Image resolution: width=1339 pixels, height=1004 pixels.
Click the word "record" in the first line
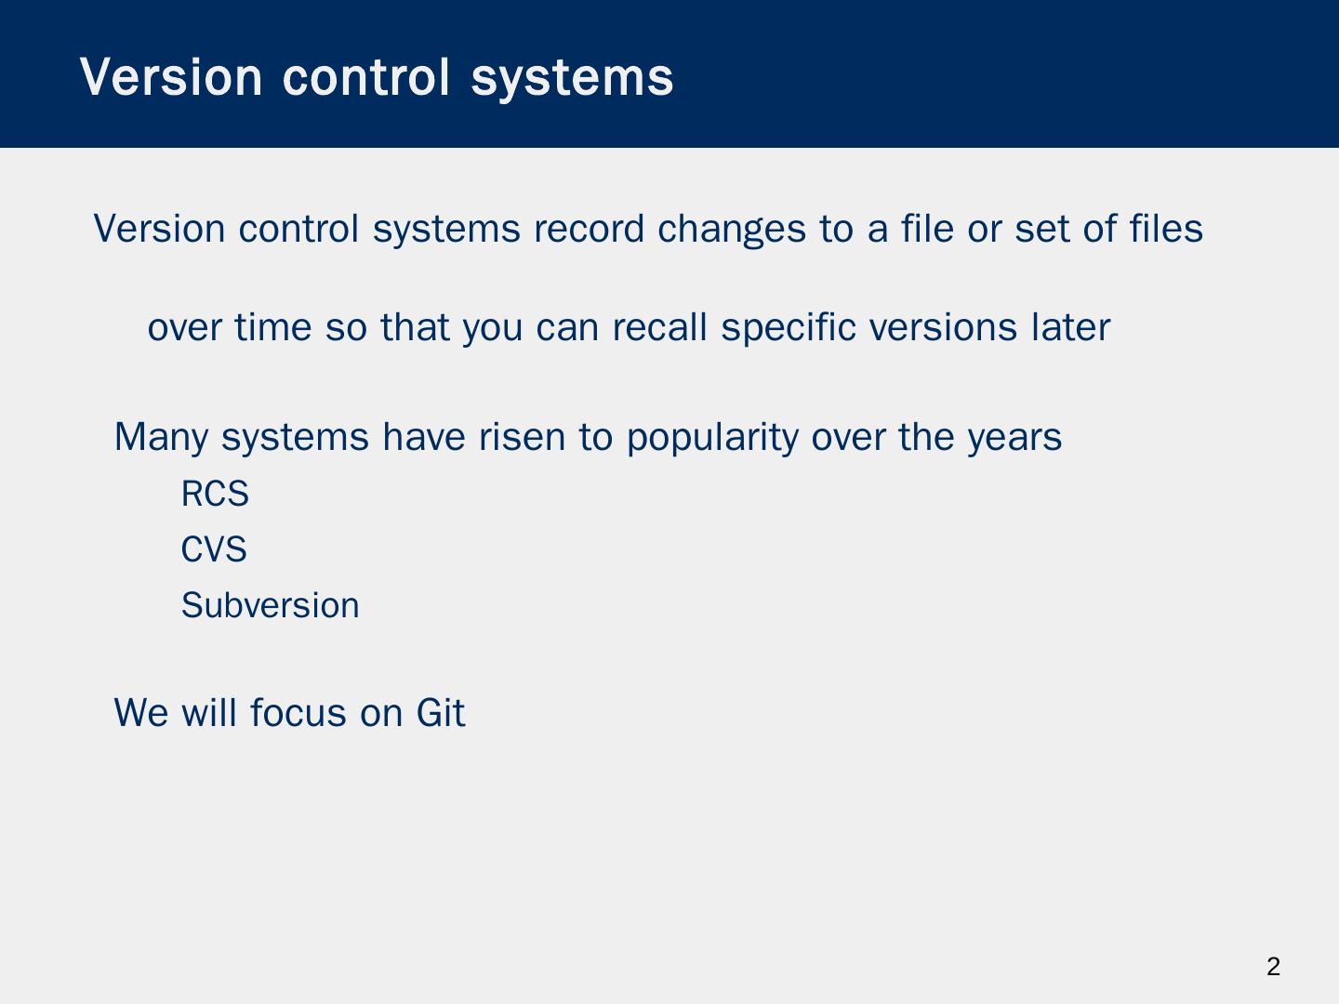pos(589,229)
